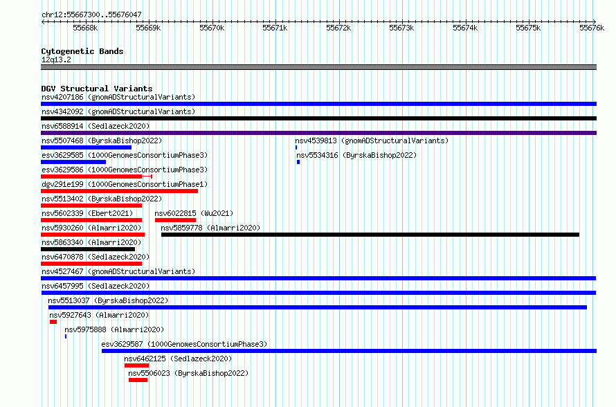Open variant nsv6588914 (Sedlazeck2020)
The width and height of the screenshot is (616, 407).
(96, 126)
